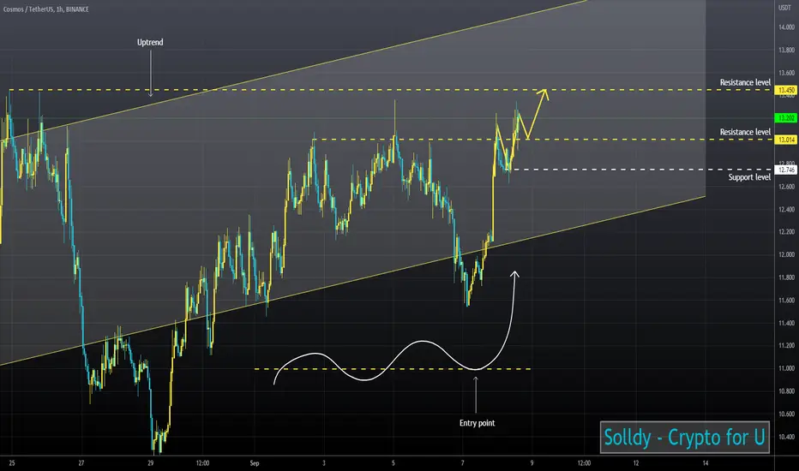Click the 27 date label on time axis
This screenshot has height=471, width=799.
point(81,463)
